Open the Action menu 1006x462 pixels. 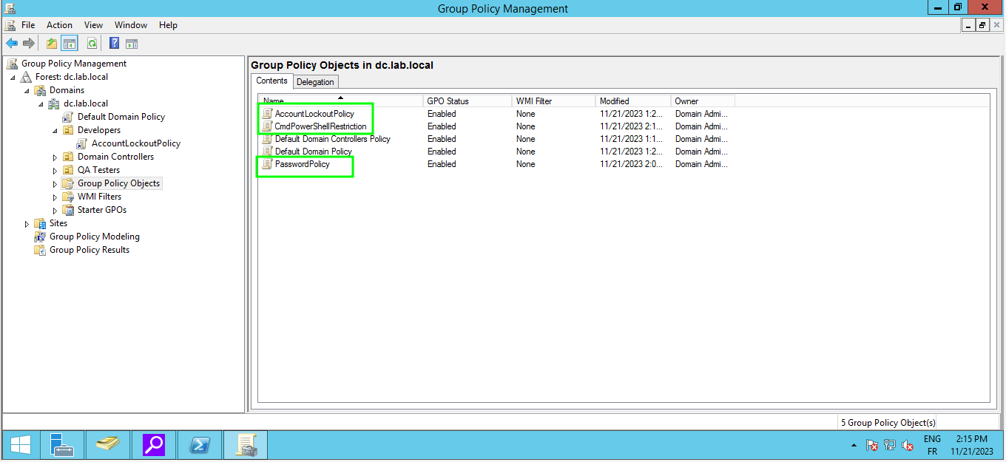coord(59,25)
